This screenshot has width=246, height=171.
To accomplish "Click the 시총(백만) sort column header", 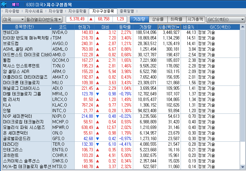I will tap(169, 27).
